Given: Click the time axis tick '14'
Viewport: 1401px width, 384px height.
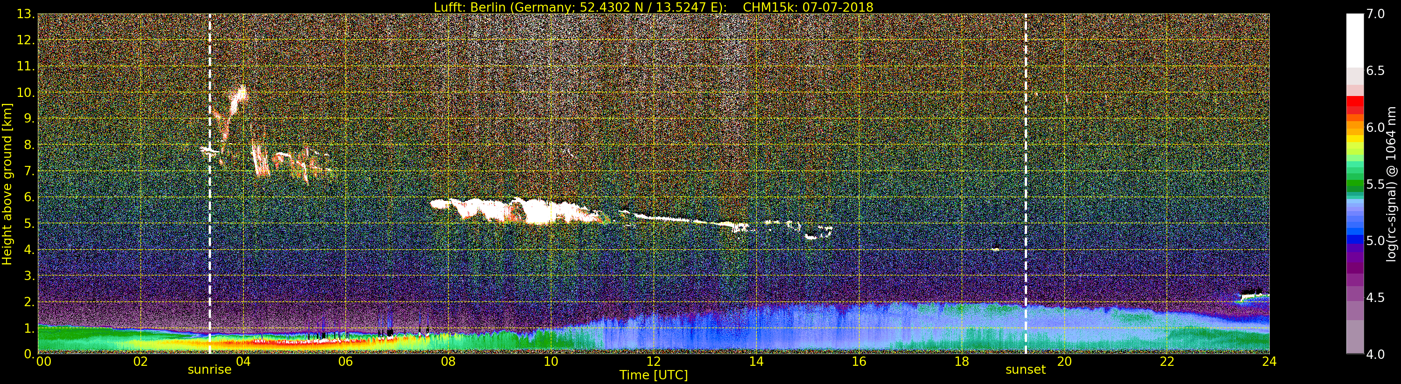Looking at the screenshot, I should coord(756,362).
